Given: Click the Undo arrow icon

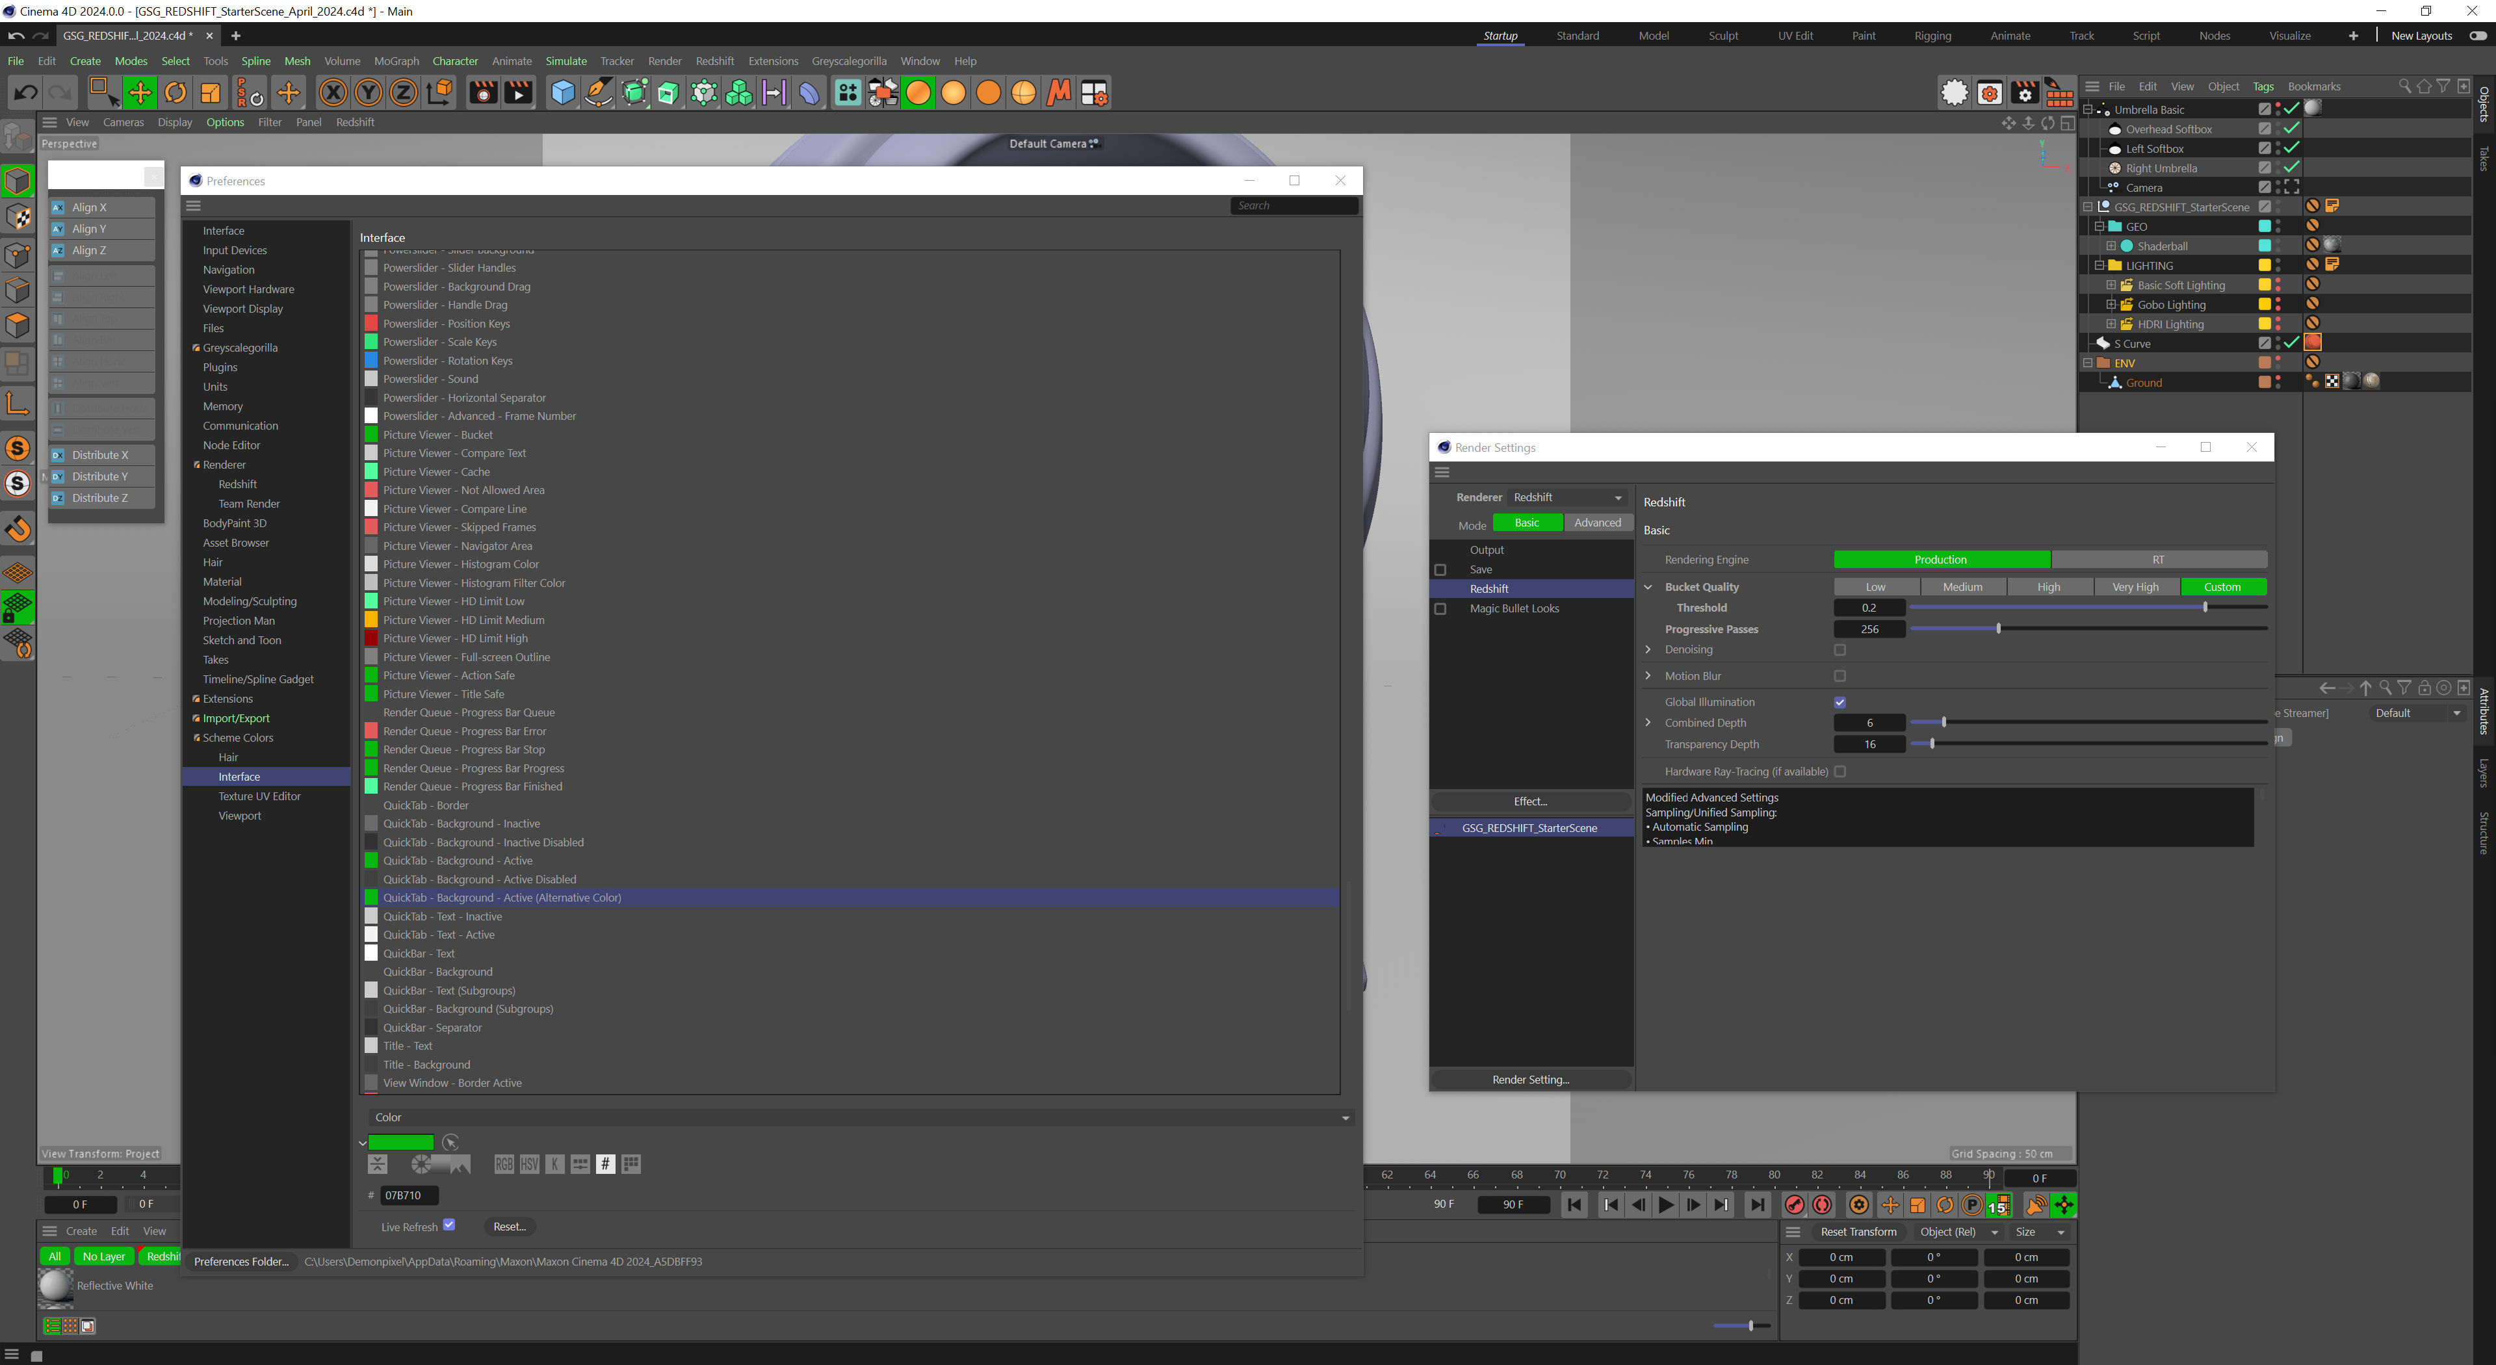Looking at the screenshot, I should (25, 93).
